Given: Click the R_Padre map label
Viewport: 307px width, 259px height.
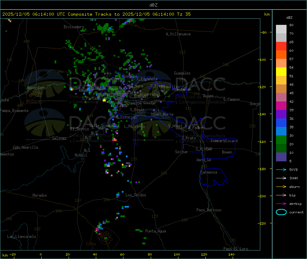Looking at the screenshot, I should 195,128.
